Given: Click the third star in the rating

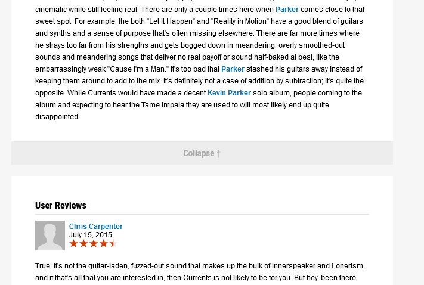Looking at the screenshot, I should [93, 244].
